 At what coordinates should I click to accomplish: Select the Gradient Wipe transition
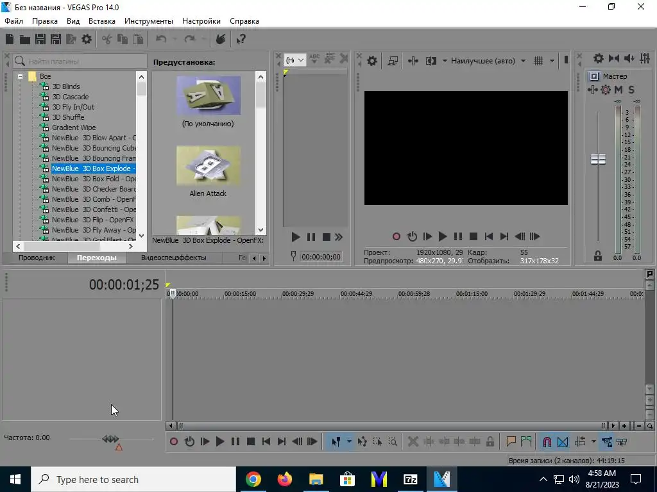pyautogui.click(x=74, y=127)
